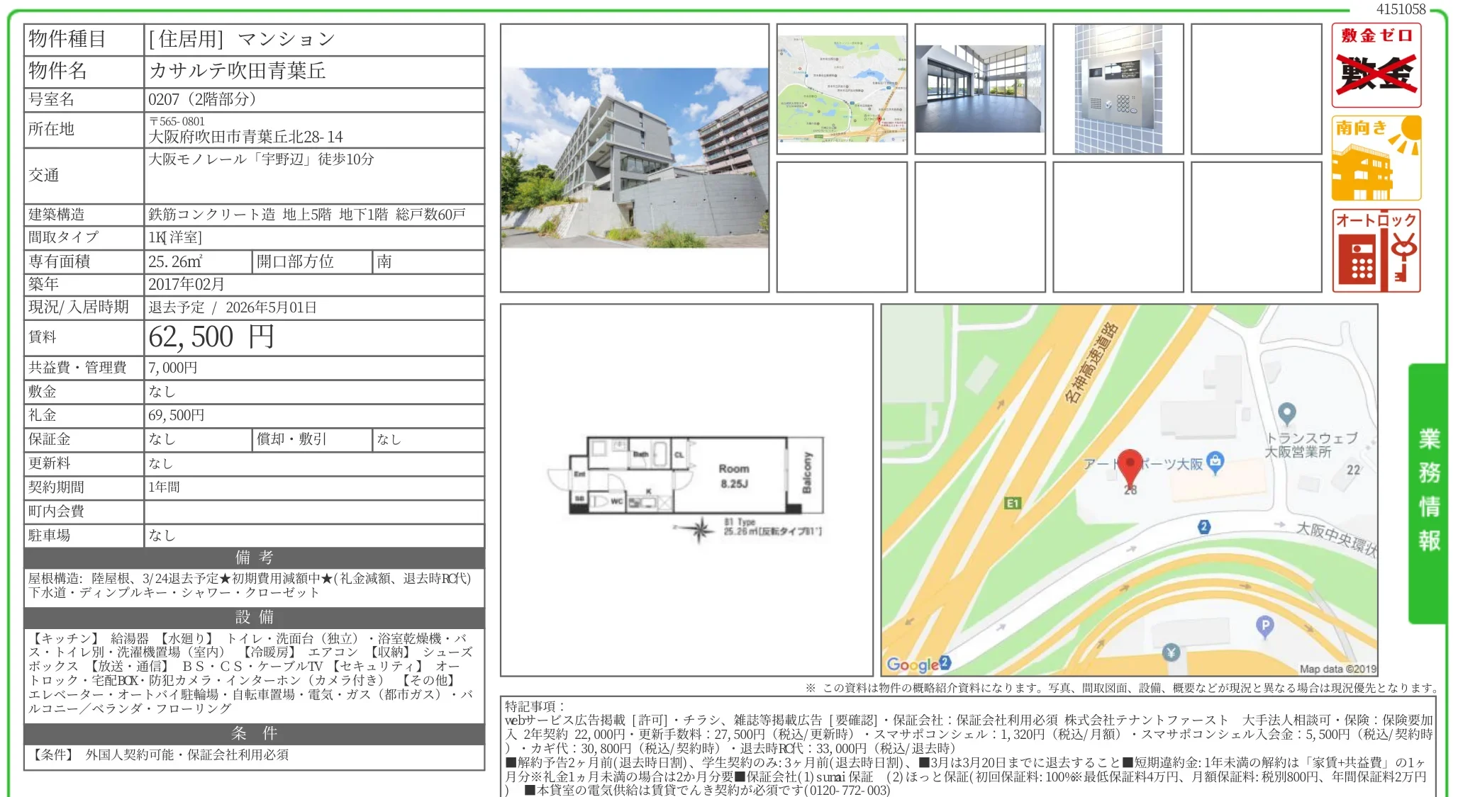
Task: Click the green E1 highway badge
Action: [x=1013, y=503]
